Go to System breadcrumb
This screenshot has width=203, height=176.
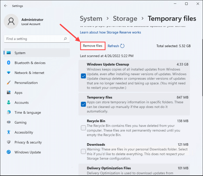pyautogui.click(x=91, y=19)
